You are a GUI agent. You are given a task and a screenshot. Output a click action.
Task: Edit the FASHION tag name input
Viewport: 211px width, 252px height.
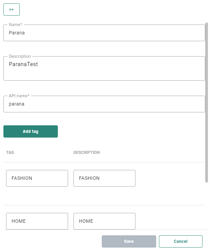coord(37,178)
